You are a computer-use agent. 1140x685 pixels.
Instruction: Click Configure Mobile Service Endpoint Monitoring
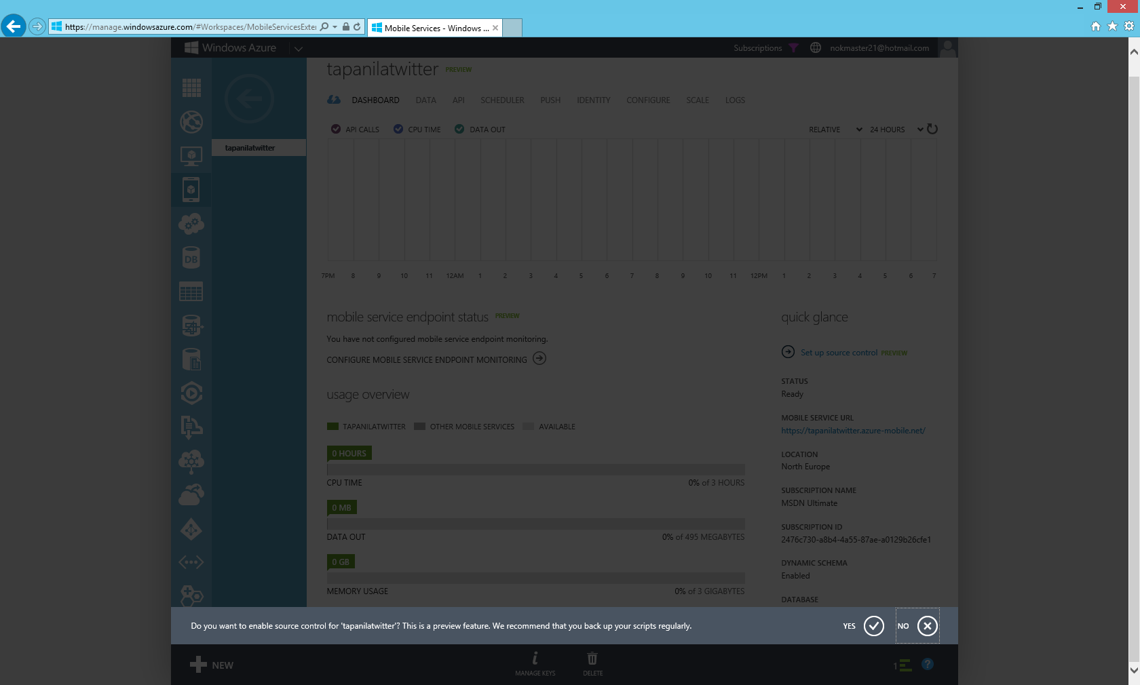click(x=436, y=359)
